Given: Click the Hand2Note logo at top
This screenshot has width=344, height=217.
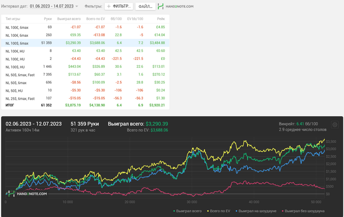Looking at the screenshot, I should click(175, 6).
